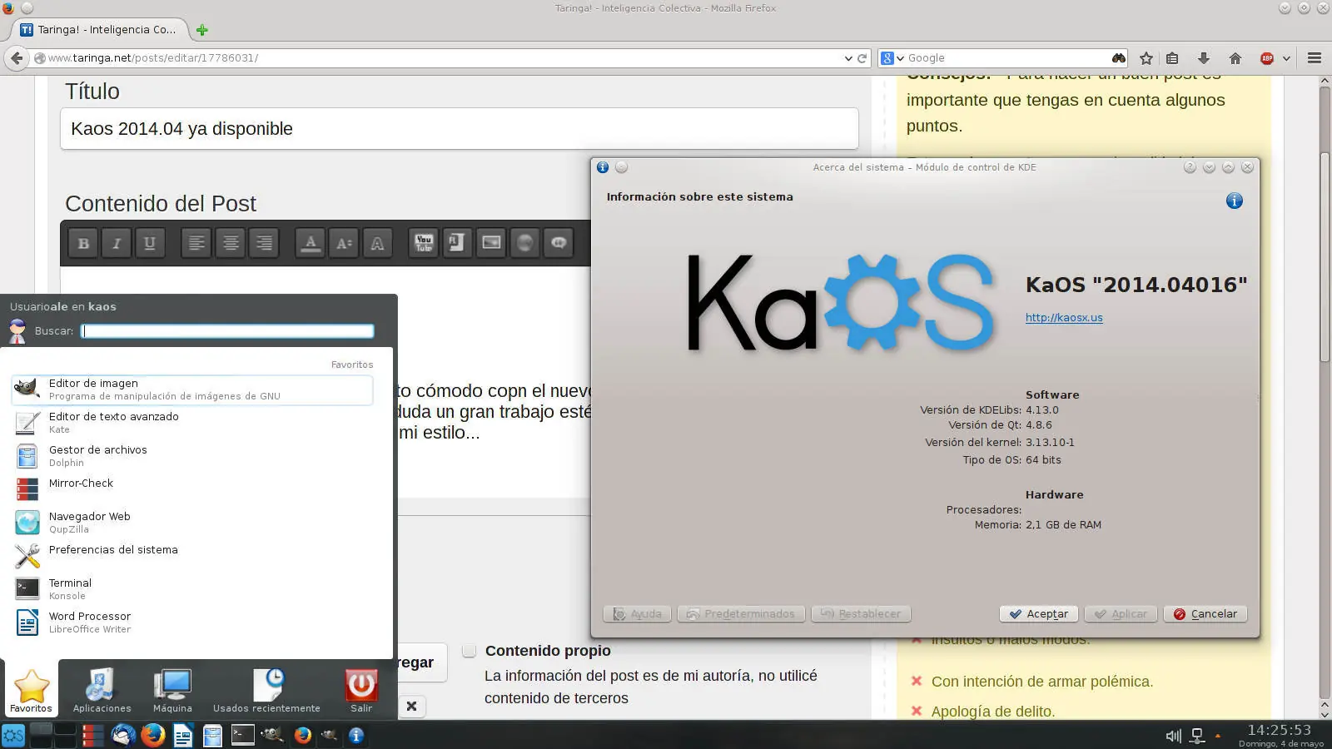Open Gestor de archivos Dolphin

pyautogui.click(x=191, y=456)
